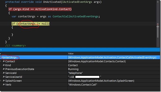Click ContactCallActivatedEventArgs type in code
161x92 pixels.
pos(75,16)
